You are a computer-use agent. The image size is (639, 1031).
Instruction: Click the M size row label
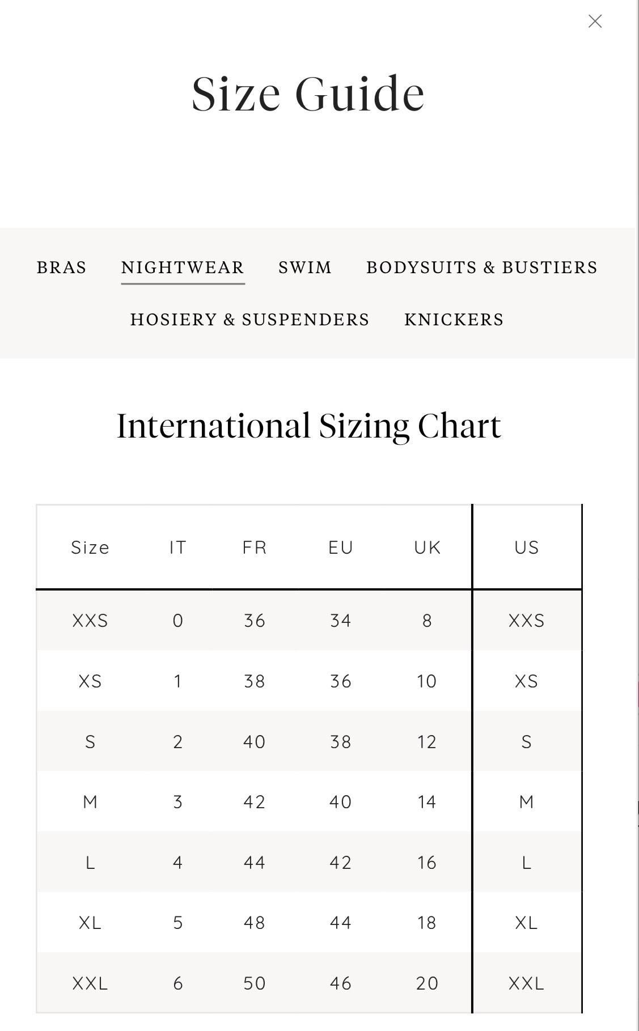coord(90,802)
